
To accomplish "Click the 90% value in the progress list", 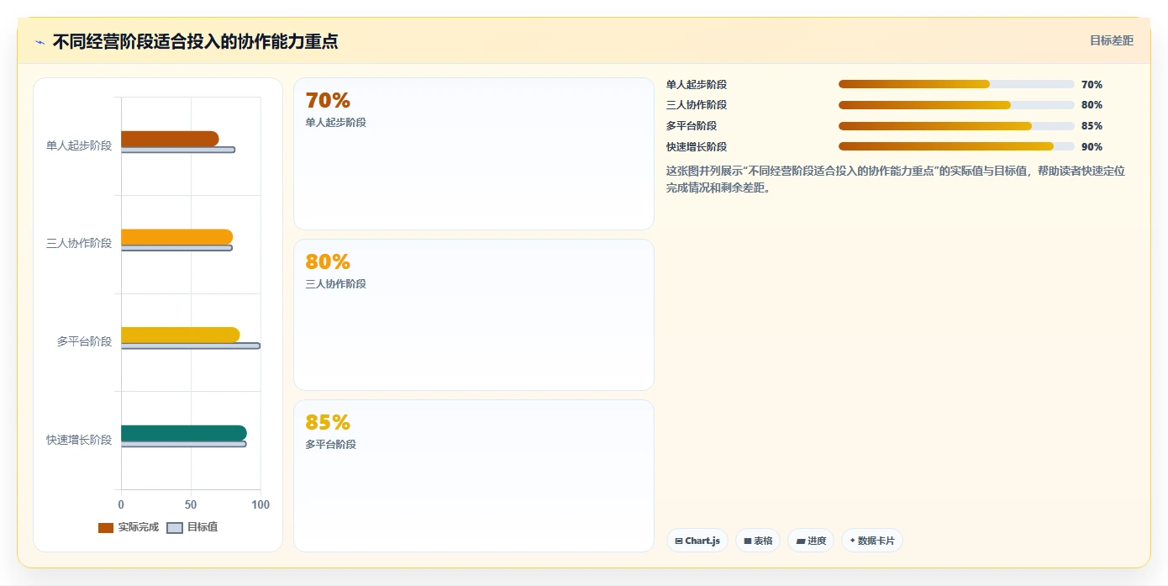I will (x=1092, y=147).
